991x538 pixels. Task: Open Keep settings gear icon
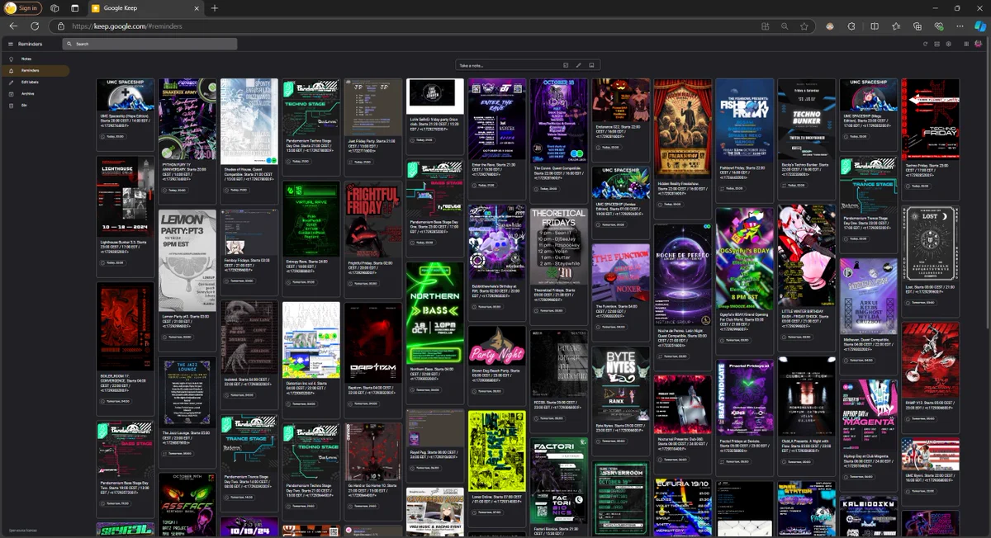(949, 44)
